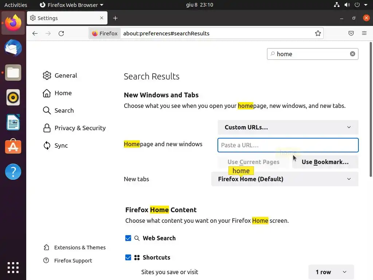Viewport: 373px width, 280px height.
Task: Click the Use Bookmark button
Action: [325, 162]
